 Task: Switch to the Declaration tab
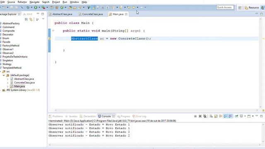click(x=88, y=116)
